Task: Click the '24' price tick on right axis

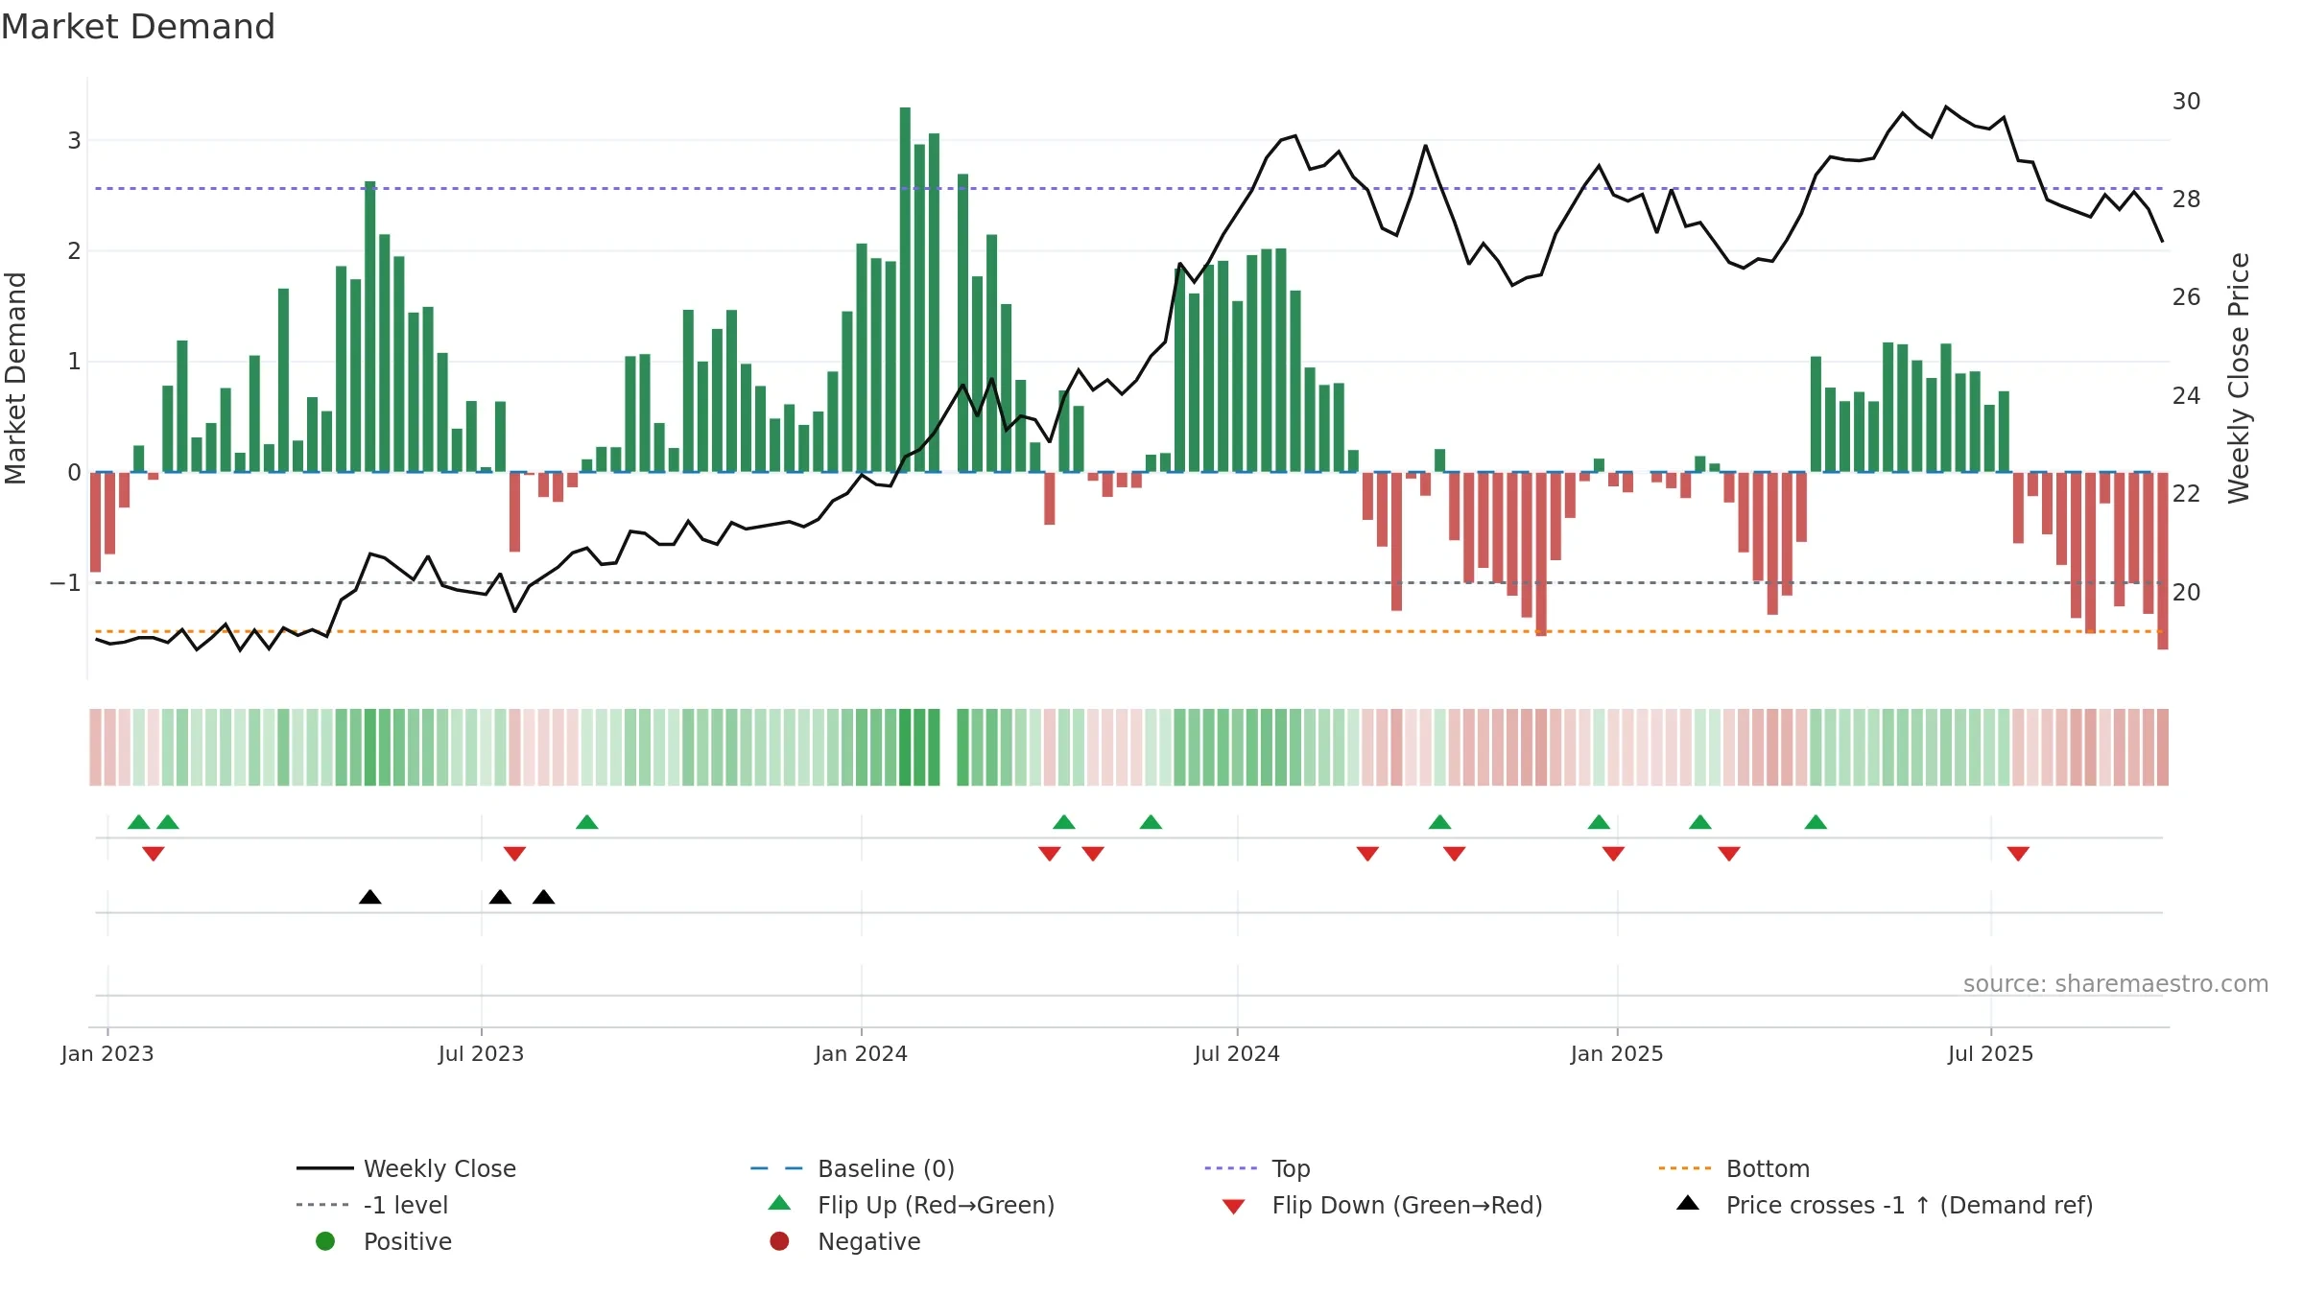Action: [2187, 396]
